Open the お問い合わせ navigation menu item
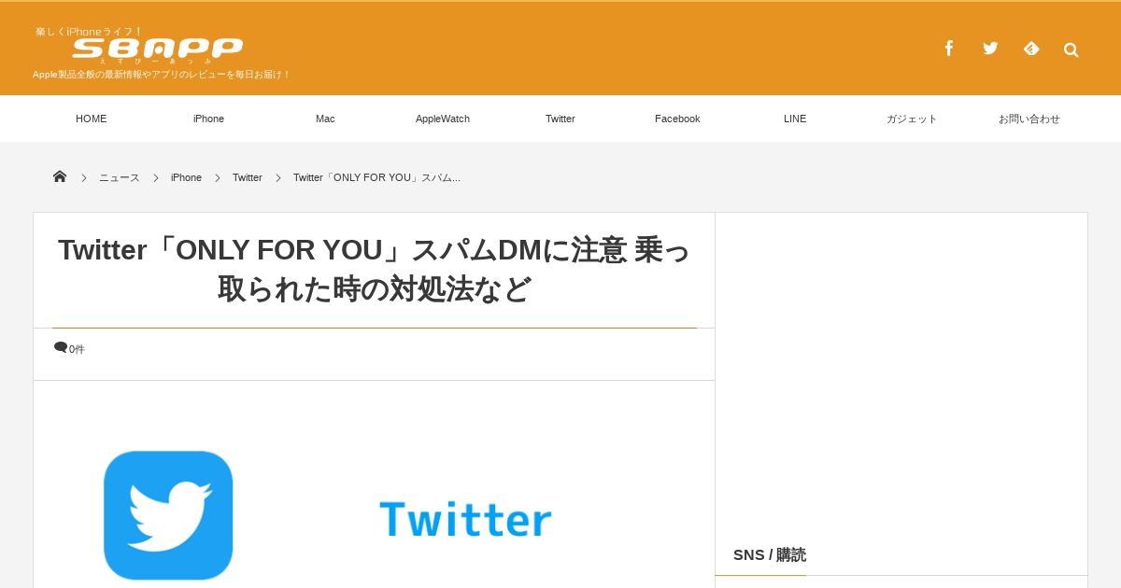 1029,119
